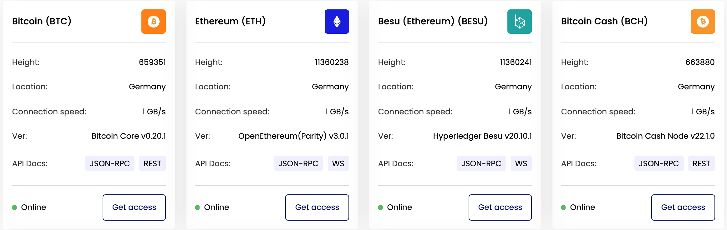Open REST API docs for Bitcoin Cash

[701, 163]
